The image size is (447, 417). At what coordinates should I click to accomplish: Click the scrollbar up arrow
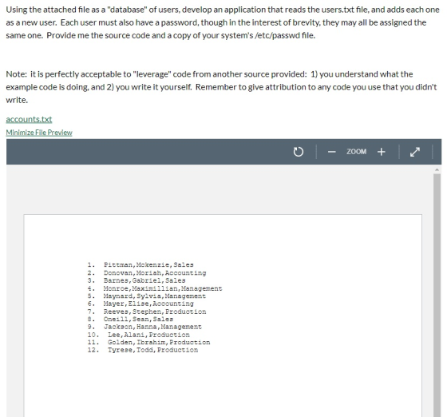point(437,169)
